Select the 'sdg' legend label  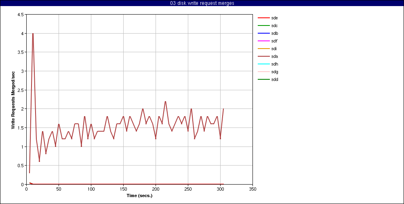[274, 72]
